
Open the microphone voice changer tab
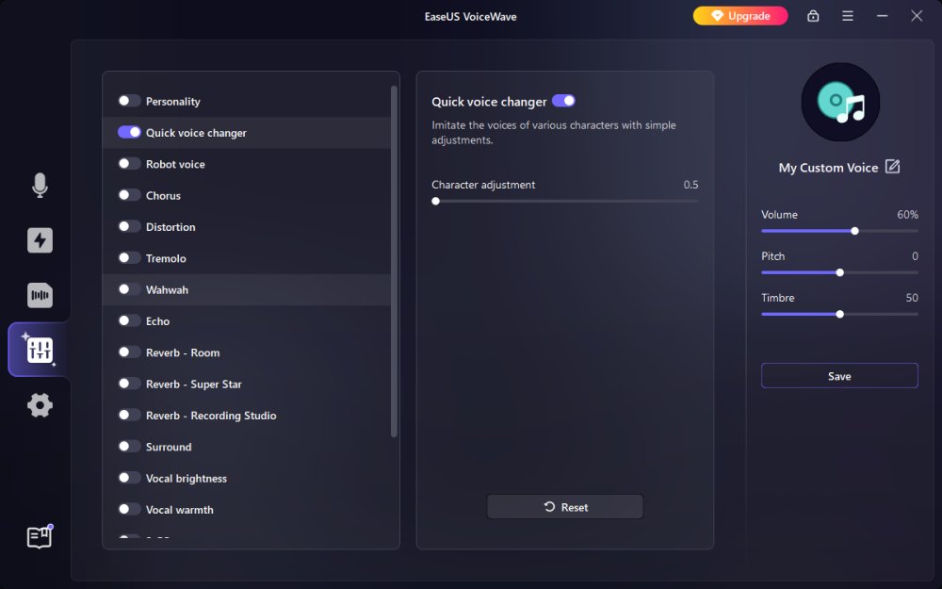(40, 185)
